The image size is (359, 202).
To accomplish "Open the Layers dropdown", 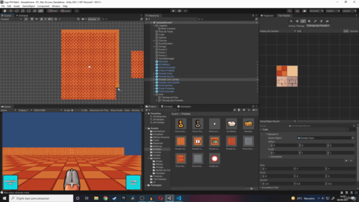I will pyautogui.click(x=333, y=11).
